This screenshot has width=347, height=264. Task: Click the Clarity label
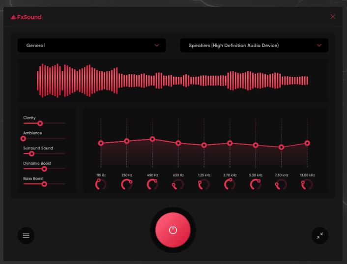pyautogui.click(x=29, y=117)
